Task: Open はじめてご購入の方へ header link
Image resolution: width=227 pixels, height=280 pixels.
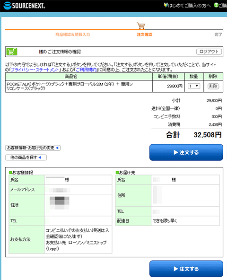Action: click(x=189, y=6)
